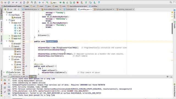Click the green Run app icon

coord(61,2)
